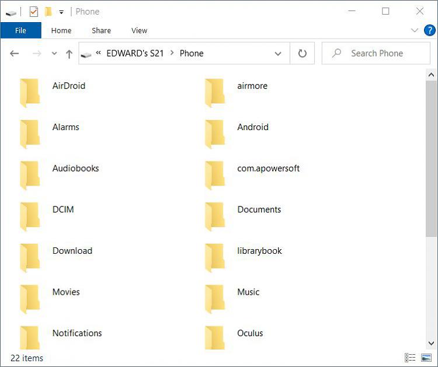This screenshot has height=367, width=438.
Task: Click the scrollbar down arrow
Action: point(431,343)
